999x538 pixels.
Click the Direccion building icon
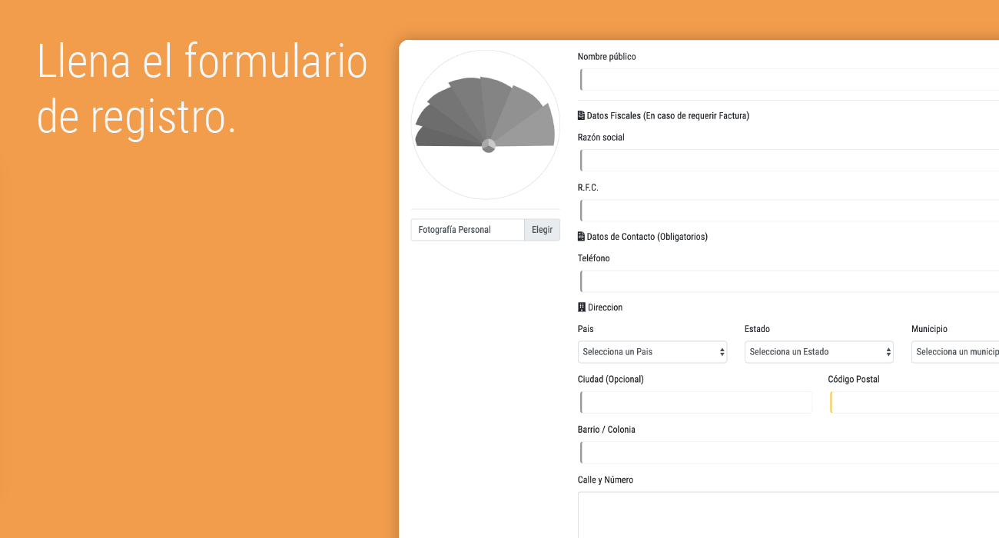tap(582, 307)
